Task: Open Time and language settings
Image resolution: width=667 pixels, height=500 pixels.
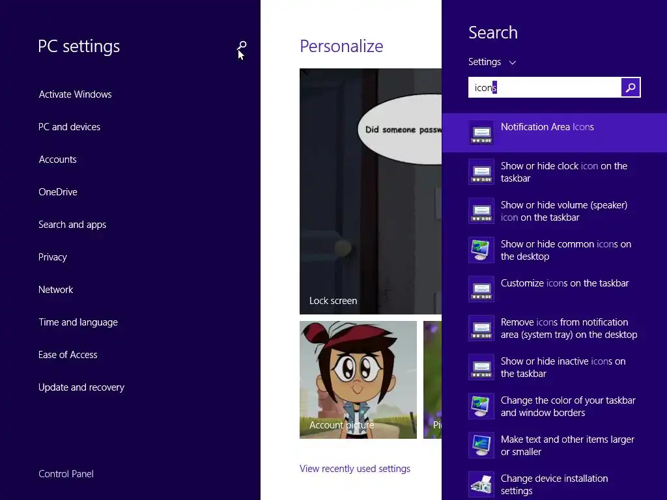Action: [x=78, y=322]
